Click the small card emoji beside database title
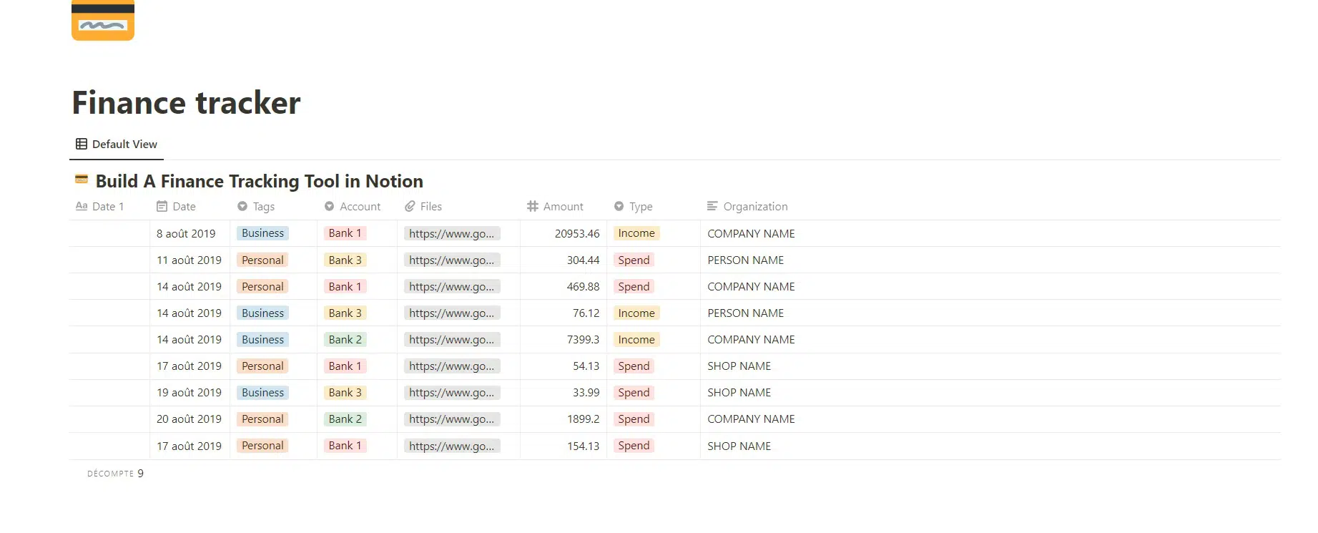1318x533 pixels. point(82,180)
